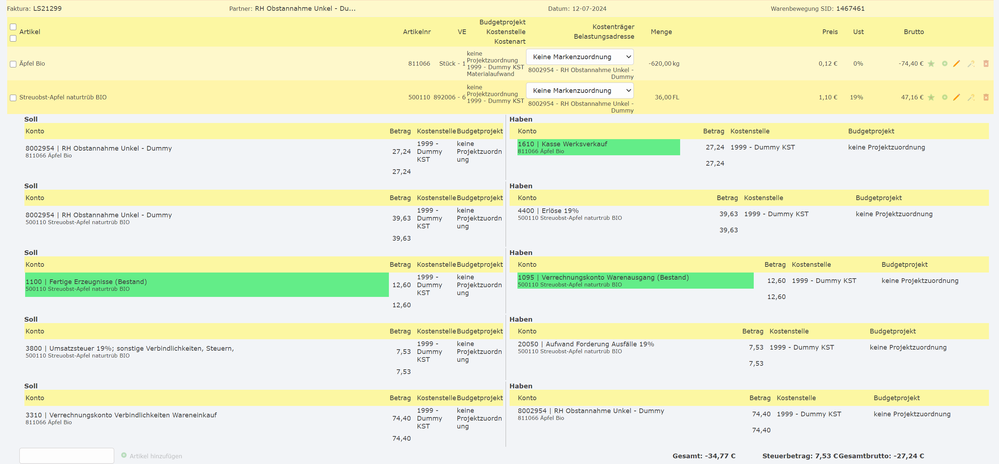Open Keine Markenzuordnung dropdown for Streuobst-Apfel

580,91
